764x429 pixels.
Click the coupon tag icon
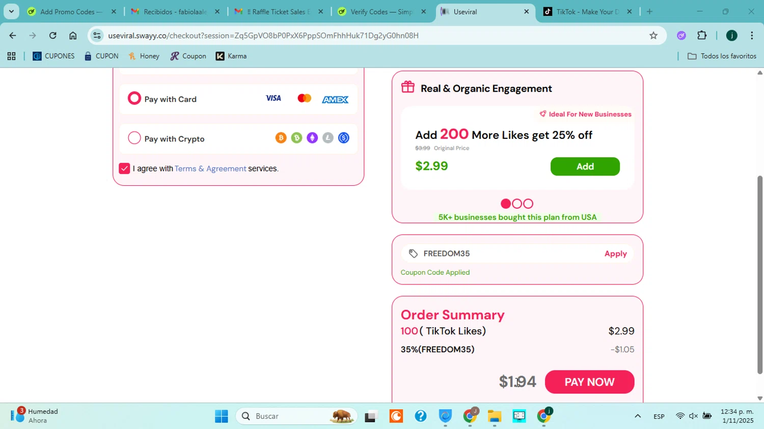pyautogui.click(x=413, y=253)
